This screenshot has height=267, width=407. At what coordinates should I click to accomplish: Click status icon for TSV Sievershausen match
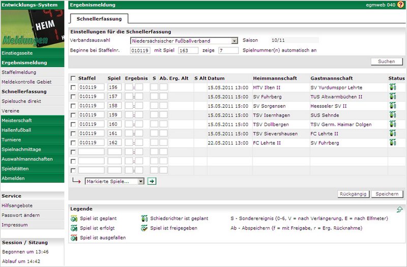pyautogui.click(x=393, y=133)
